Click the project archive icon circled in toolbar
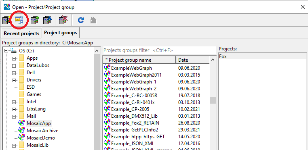Screen dimensions: 308x150 click(x=19, y=20)
